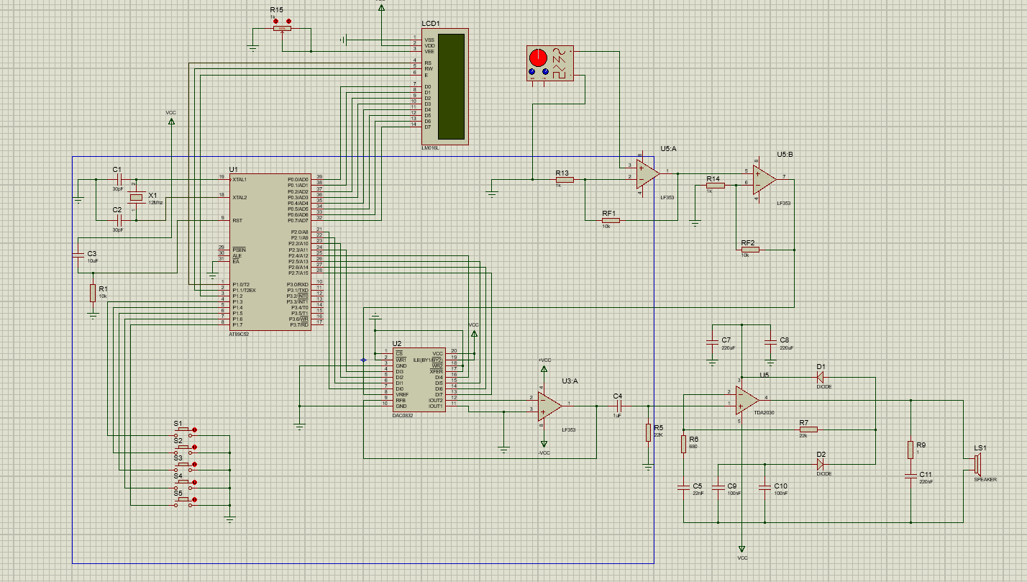Click the VREF pin label on U2
1027x582 pixels.
click(x=402, y=395)
